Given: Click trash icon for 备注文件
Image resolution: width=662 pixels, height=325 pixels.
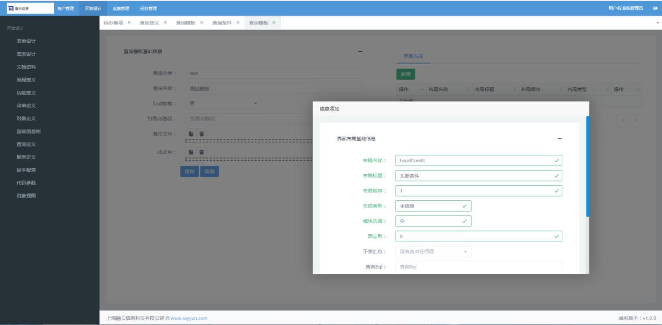Looking at the screenshot, I should point(202,134).
